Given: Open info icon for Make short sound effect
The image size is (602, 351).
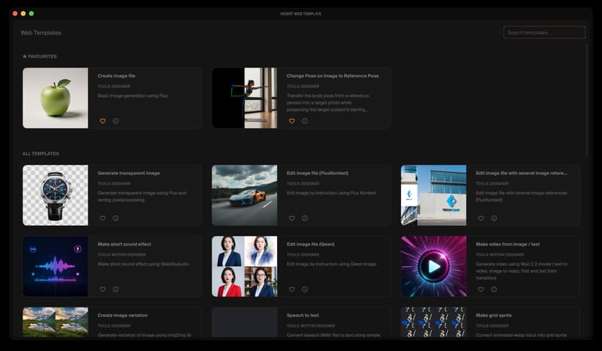Looking at the screenshot, I should point(115,288).
